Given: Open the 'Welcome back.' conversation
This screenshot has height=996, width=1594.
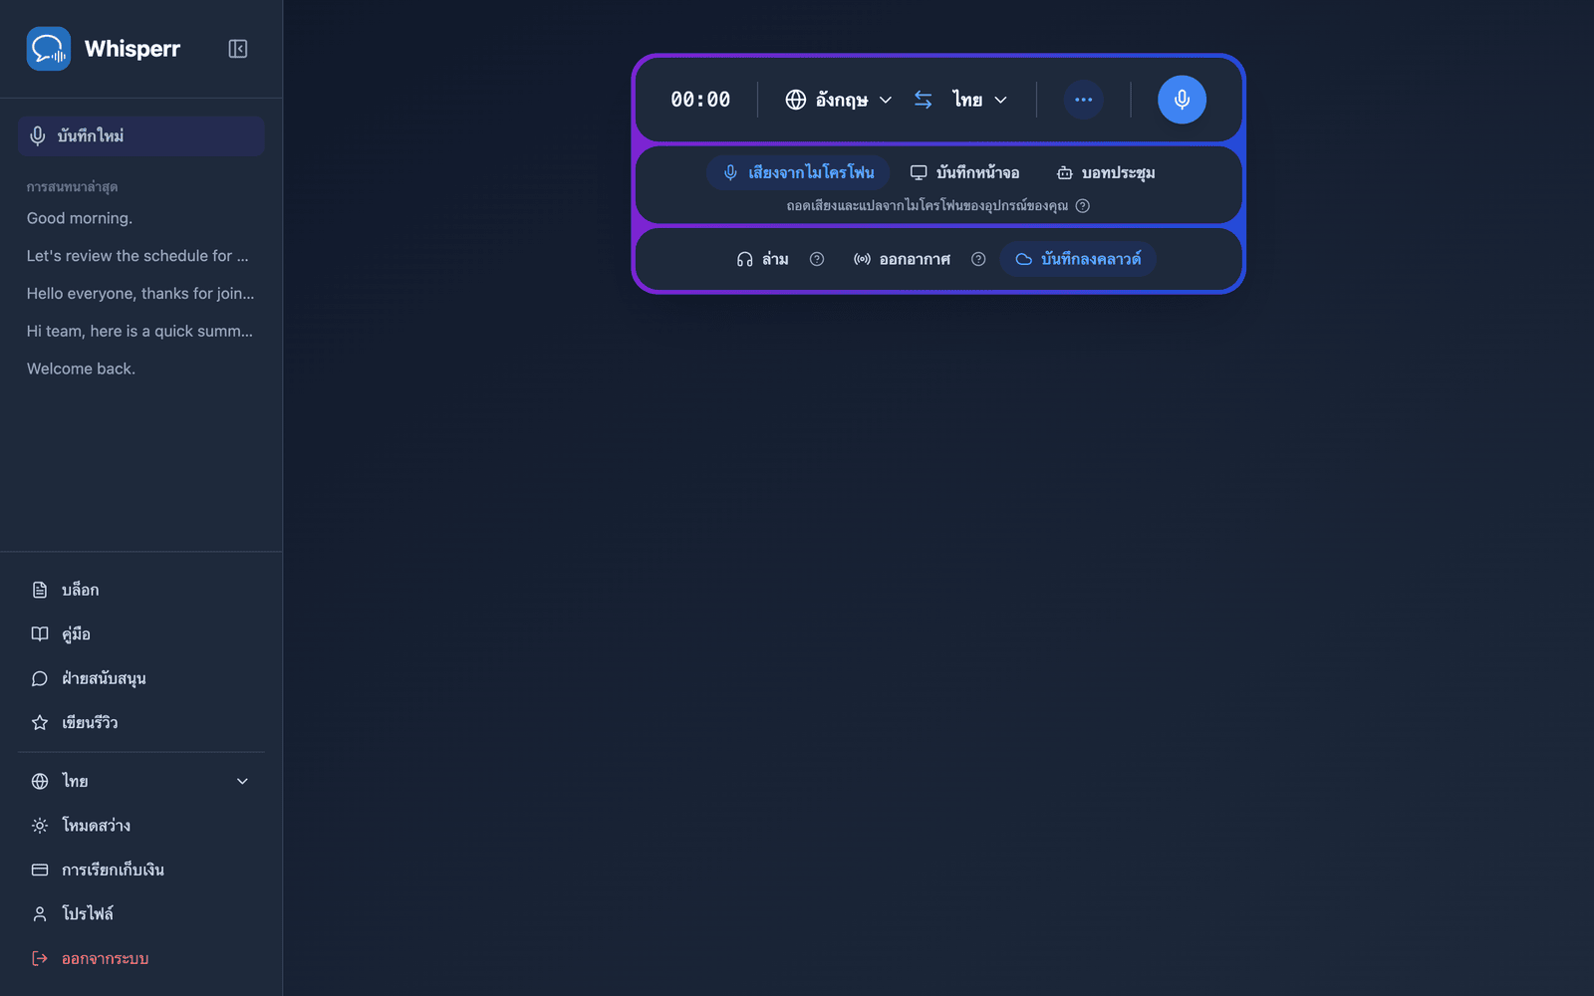Looking at the screenshot, I should (x=141, y=369).
